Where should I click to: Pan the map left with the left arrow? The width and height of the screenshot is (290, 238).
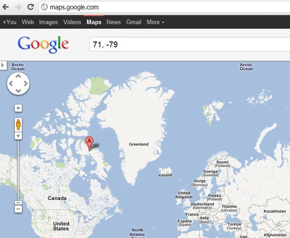[11, 84]
